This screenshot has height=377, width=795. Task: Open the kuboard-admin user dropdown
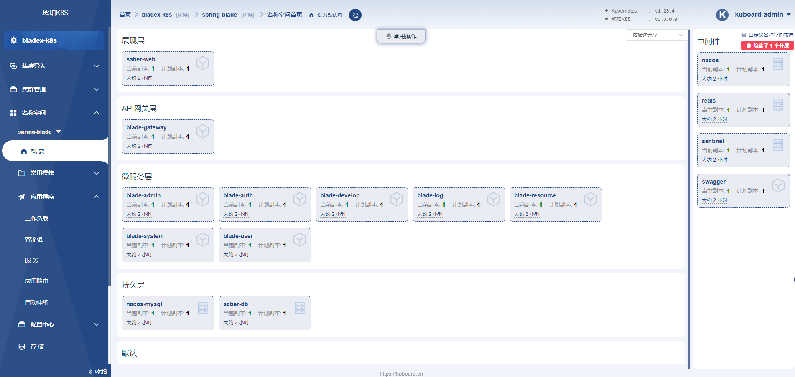point(788,15)
